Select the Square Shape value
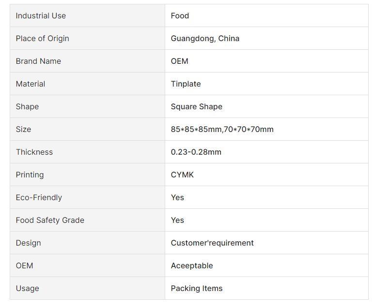Screen dimensions: 374x306 click(197, 107)
